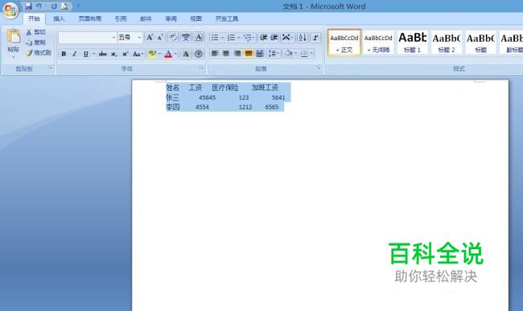Click the 粘贴 paste button

[x=14, y=43]
